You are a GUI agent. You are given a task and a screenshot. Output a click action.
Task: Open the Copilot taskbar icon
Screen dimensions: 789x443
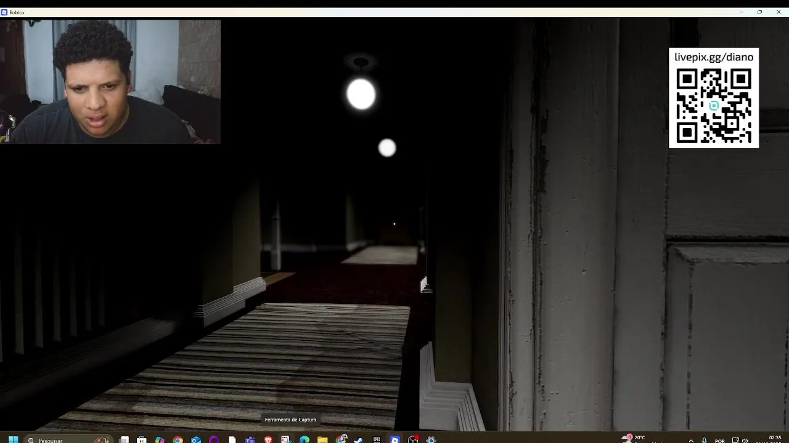pyautogui.click(x=160, y=439)
